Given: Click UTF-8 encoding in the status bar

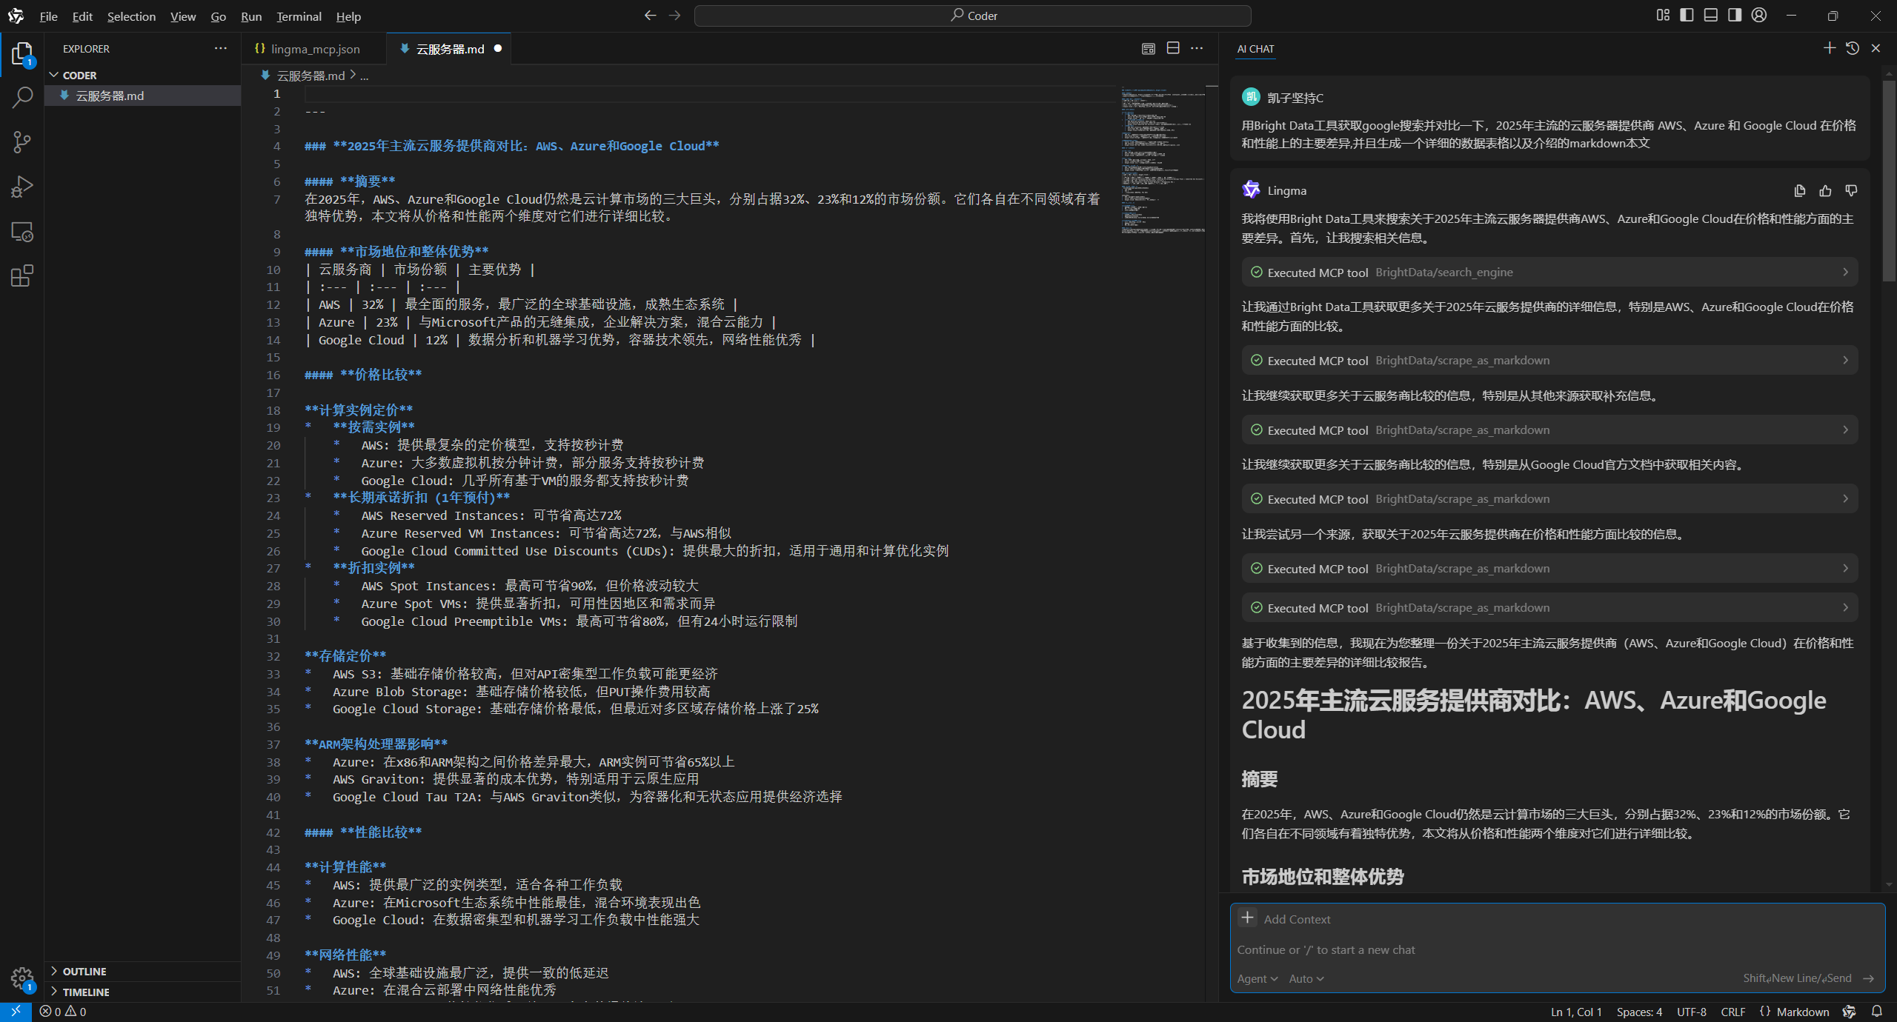Looking at the screenshot, I should click(1691, 1012).
